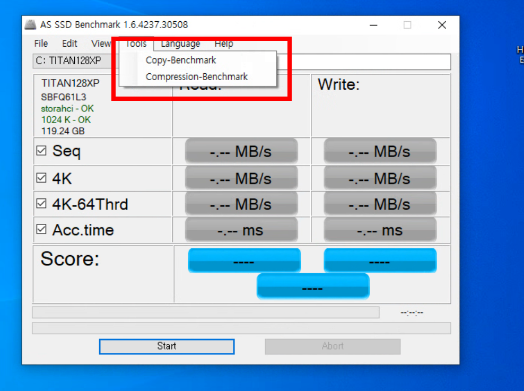Open the File menu
The width and height of the screenshot is (524, 391).
click(x=41, y=44)
